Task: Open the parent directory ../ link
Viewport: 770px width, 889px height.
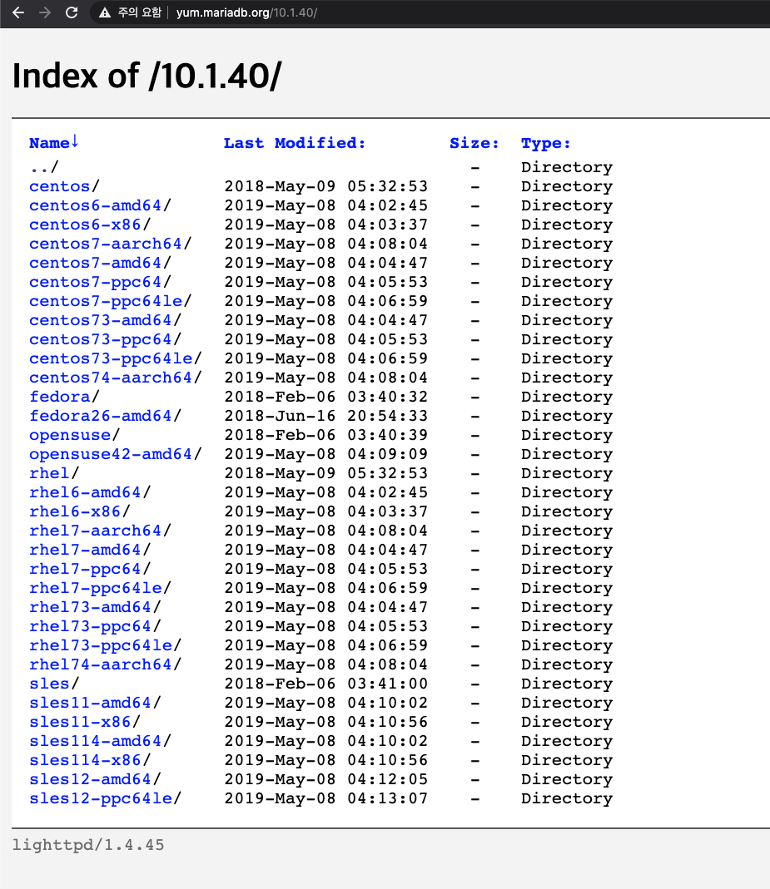Action: tap(44, 167)
